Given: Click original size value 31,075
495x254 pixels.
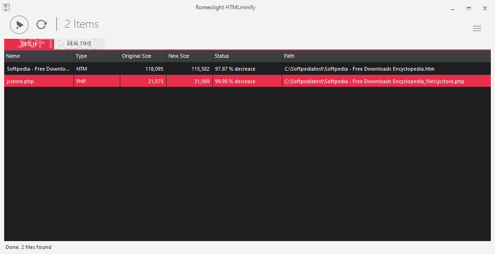Looking at the screenshot, I should pyautogui.click(x=155, y=81).
